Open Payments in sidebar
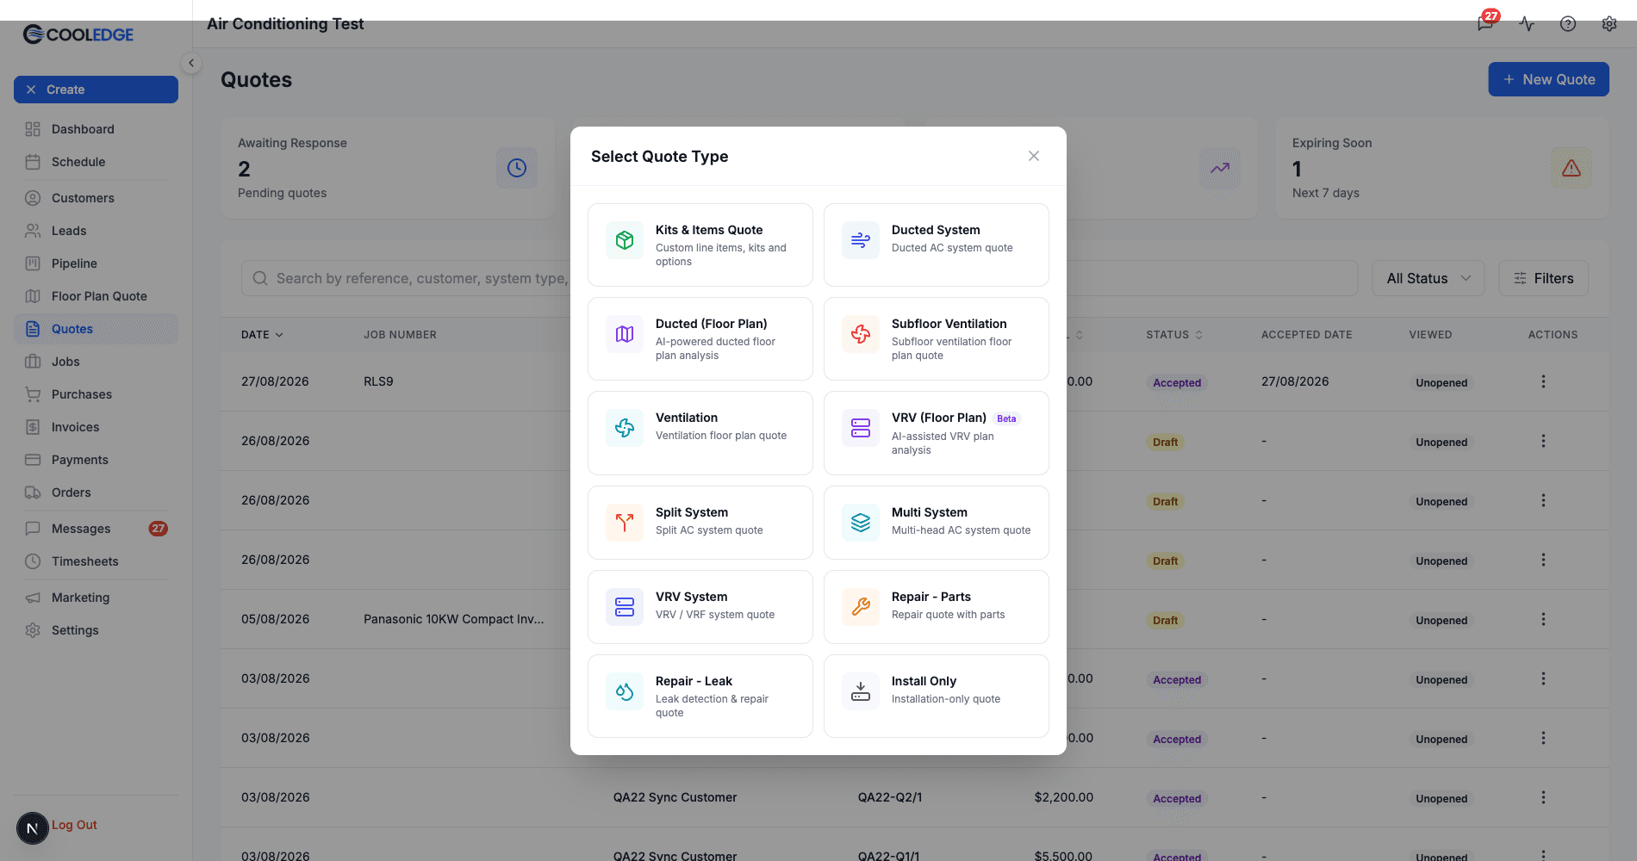The height and width of the screenshot is (861, 1637). (96, 460)
